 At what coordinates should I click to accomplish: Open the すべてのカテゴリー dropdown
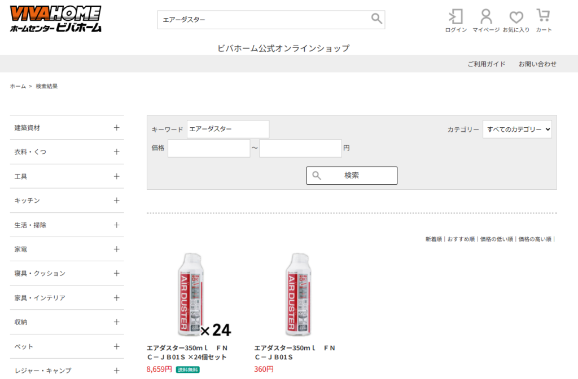(x=516, y=129)
